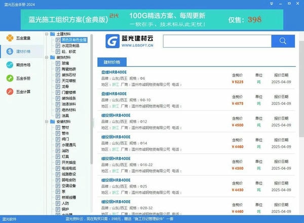Collapse the 安装材料 tree node
The image size is (304, 223).
click(47, 122)
